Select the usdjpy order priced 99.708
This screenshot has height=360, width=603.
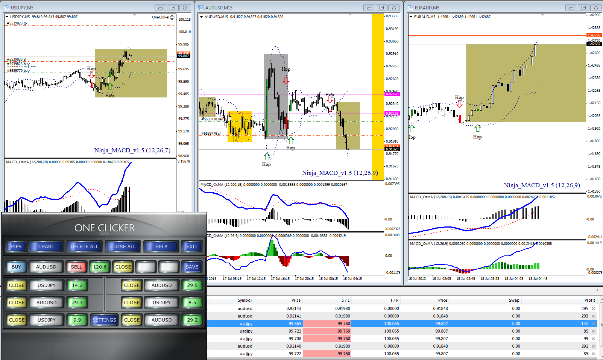pos(403,339)
